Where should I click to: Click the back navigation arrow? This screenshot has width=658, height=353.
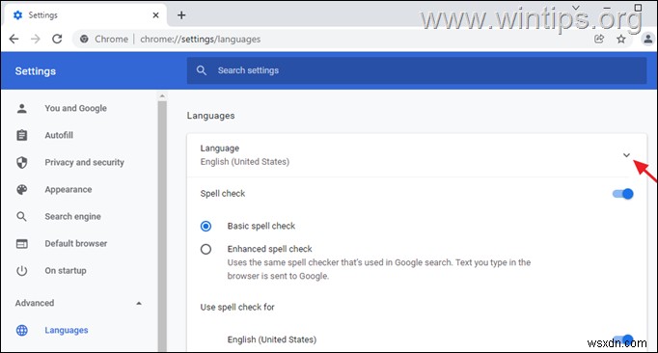point(14,39)
